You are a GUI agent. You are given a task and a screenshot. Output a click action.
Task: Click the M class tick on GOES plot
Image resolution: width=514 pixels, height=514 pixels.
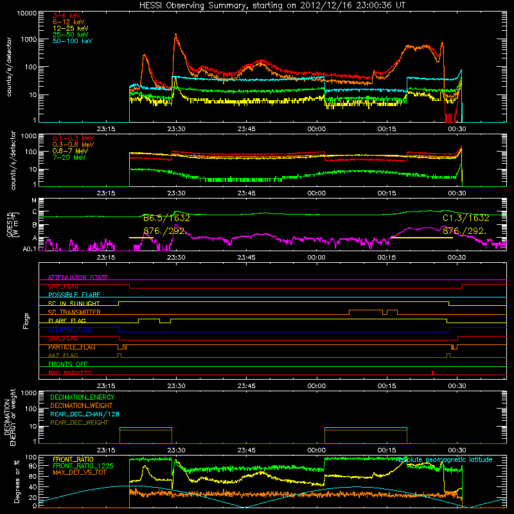click(34, 200)
